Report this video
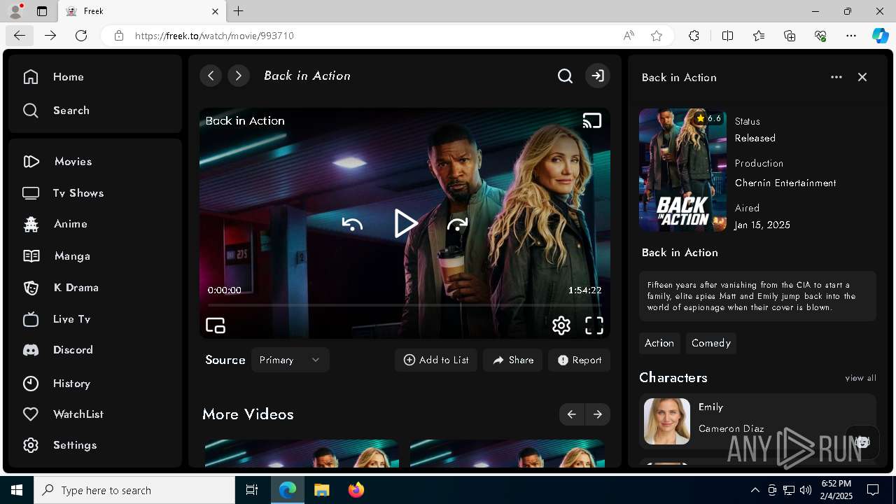The height and width of the screenshot is (504, 896). coord(580,360)
